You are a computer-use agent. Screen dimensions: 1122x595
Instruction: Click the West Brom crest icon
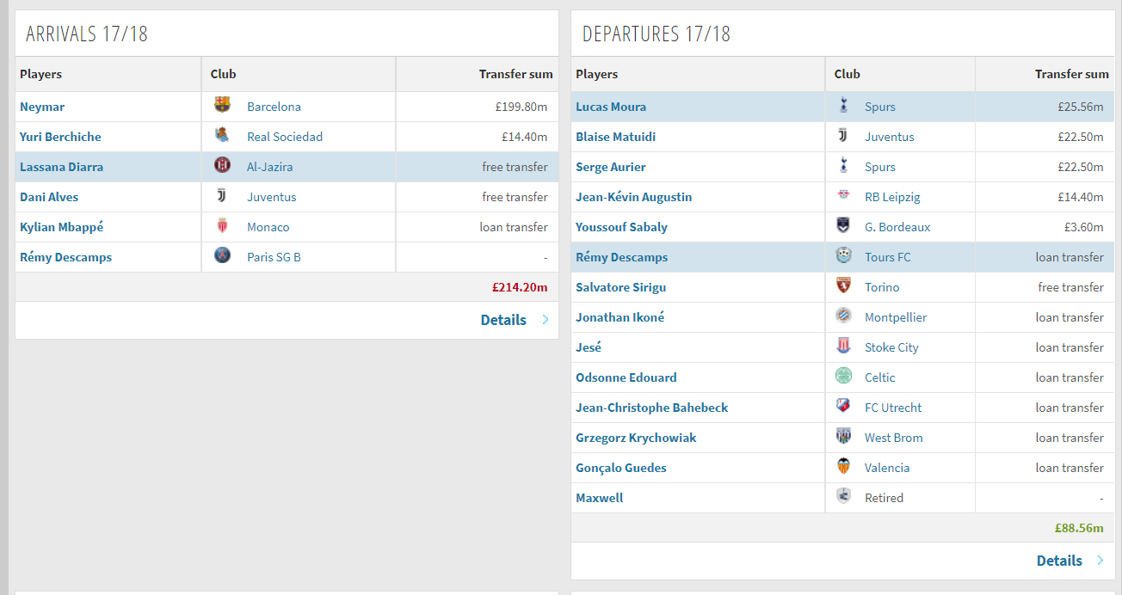[x=843, y=436]
